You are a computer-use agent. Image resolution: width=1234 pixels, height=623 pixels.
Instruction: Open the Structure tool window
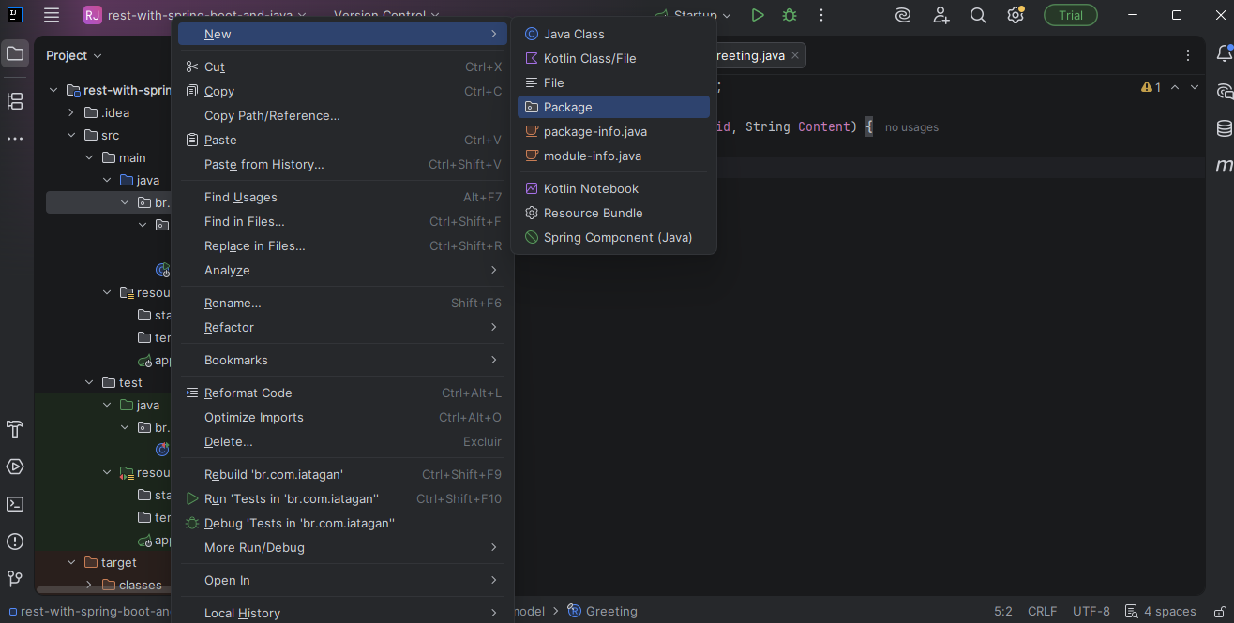15,101
